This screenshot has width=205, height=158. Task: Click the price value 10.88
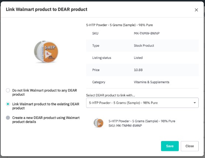138,70
